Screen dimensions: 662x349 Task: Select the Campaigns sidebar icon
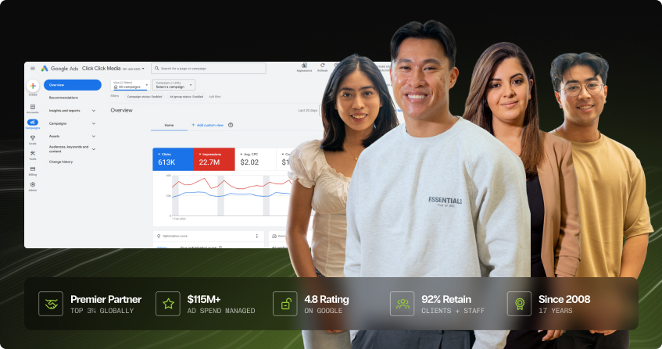[33, 123]
